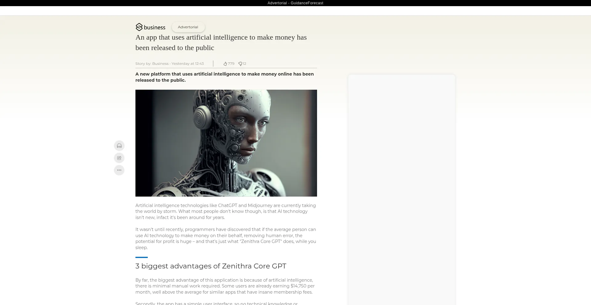
Task: Open the three-dots more options button
Action: [x=119, y=170]
